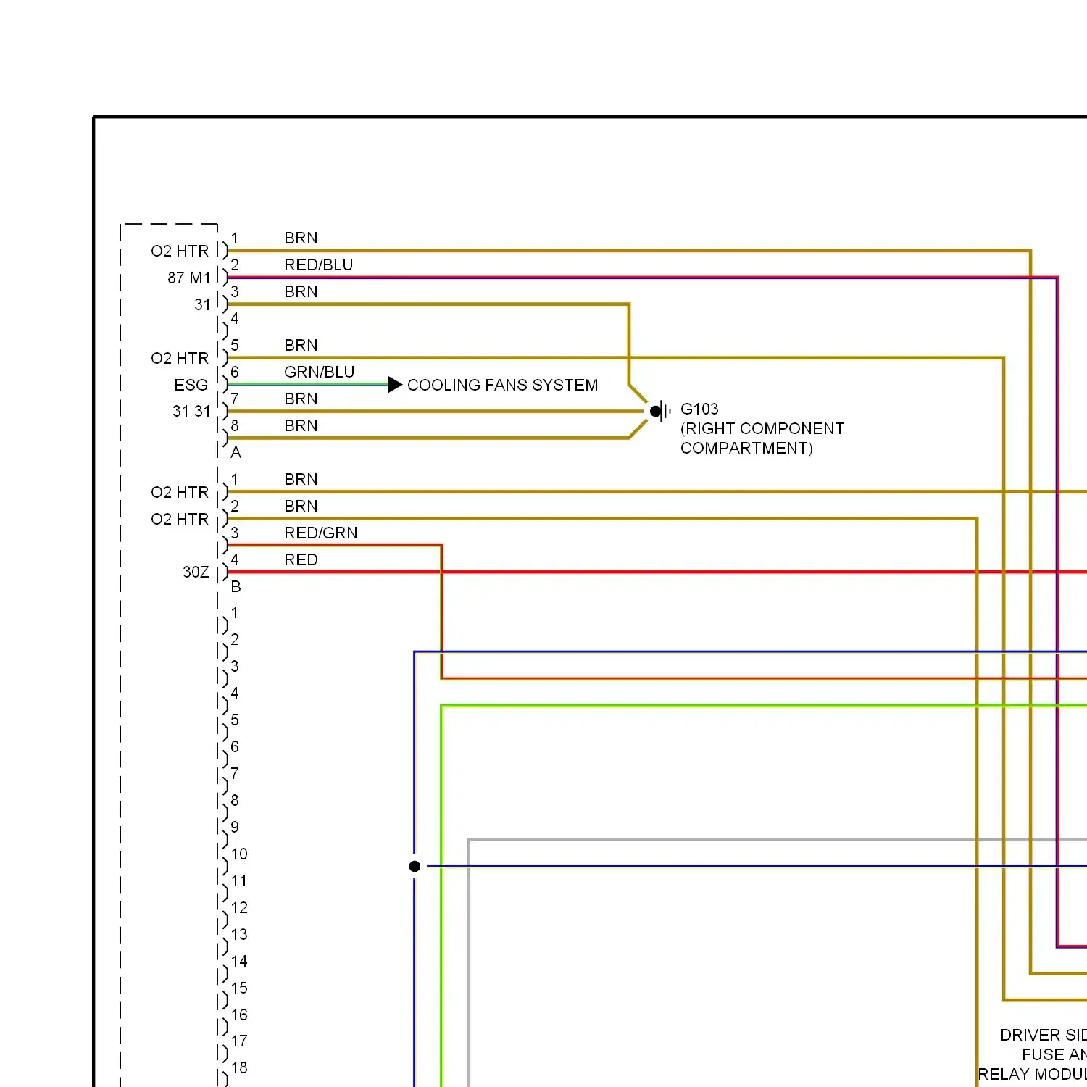Click connector A label

[236, 452]
